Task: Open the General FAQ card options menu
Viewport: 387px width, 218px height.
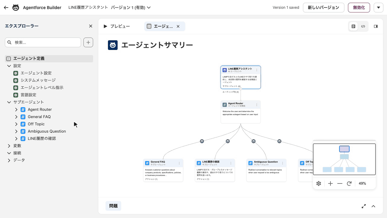Action: (x=179, y=163)
